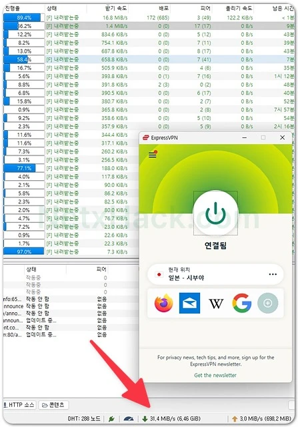Open the Google shortcut in ExpressVPN
Image resolution: width=298 pixels, height=427 pixels.
point(242,303)
